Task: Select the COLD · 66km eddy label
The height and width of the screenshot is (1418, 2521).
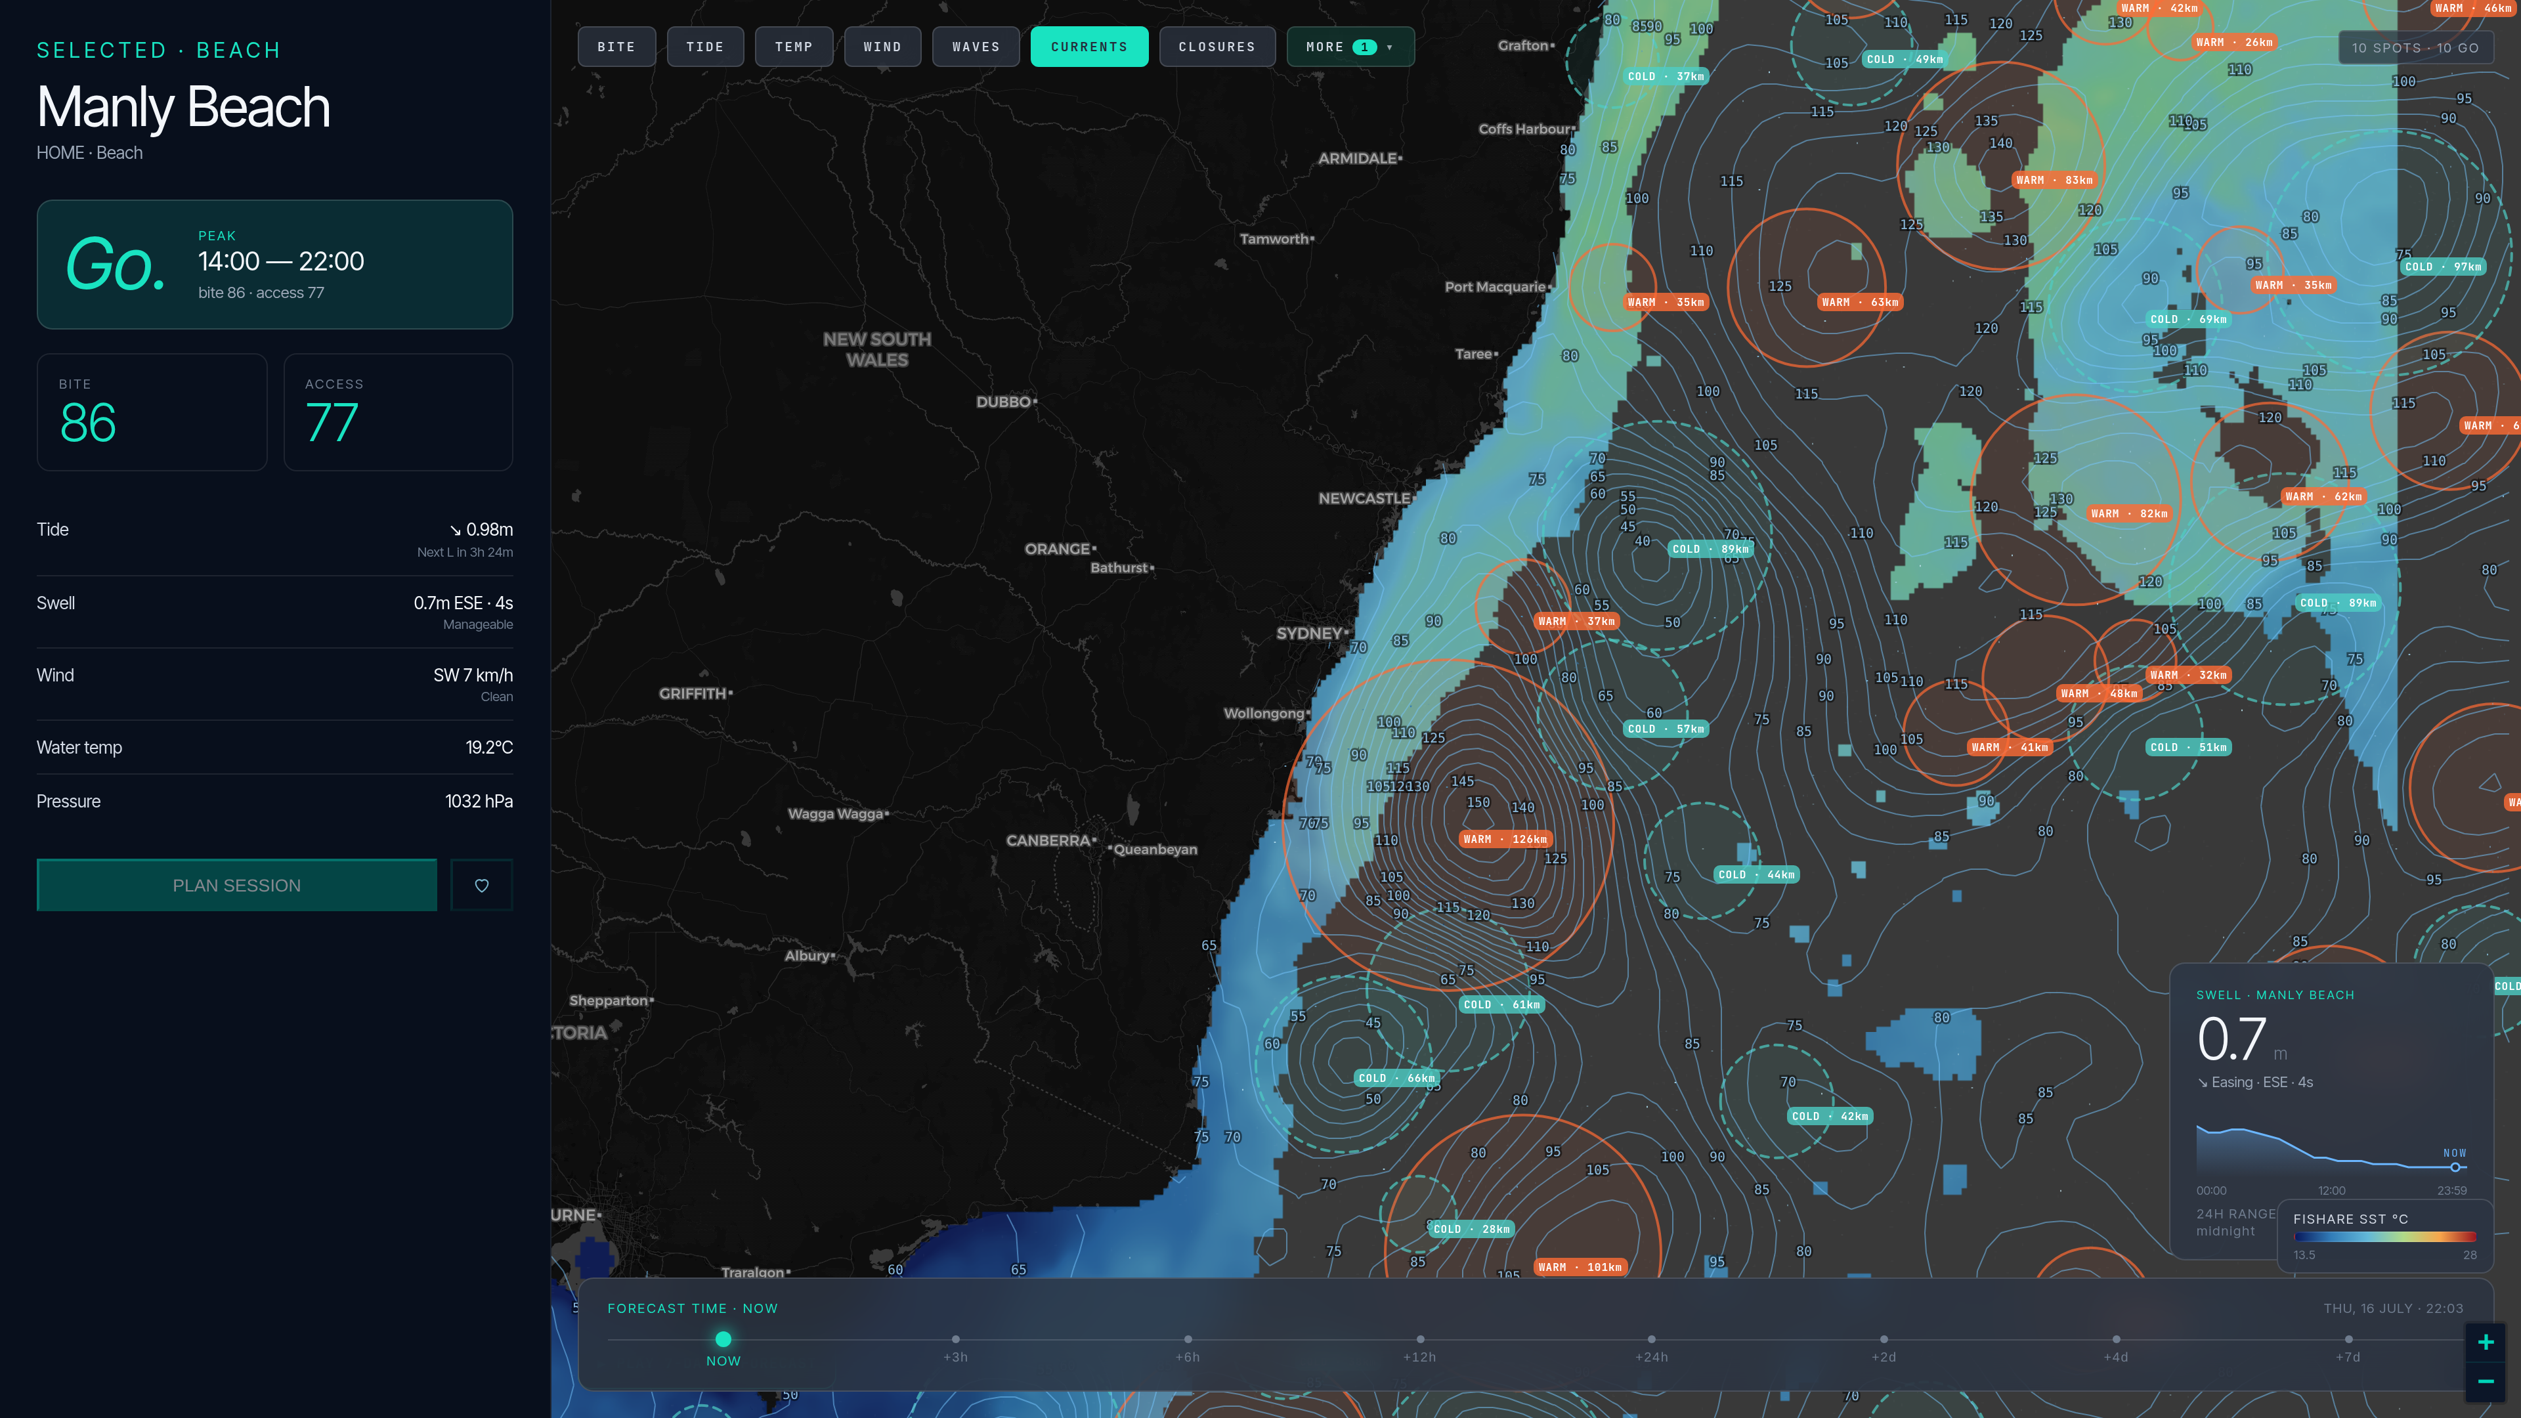Action: pos(1396,1079)
